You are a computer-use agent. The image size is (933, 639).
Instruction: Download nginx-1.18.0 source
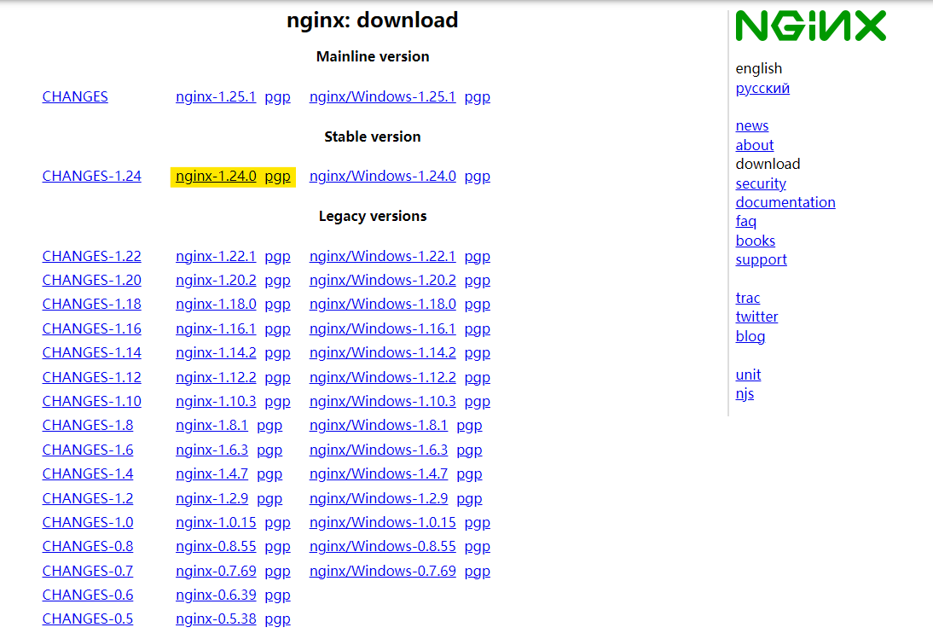(x=216, y=304)
